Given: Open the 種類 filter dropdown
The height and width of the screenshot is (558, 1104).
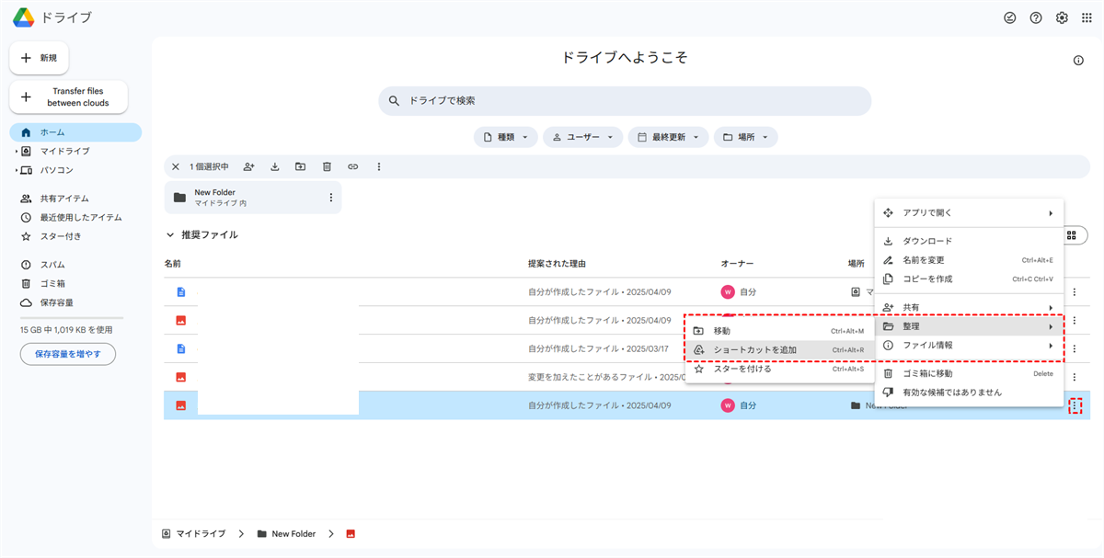Looking at the screenshot, I should (505, 137).
